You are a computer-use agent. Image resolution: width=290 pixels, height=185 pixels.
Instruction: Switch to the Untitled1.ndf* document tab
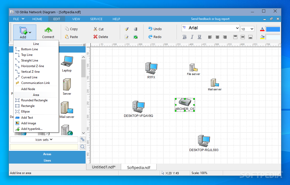(x=103, y=167)
